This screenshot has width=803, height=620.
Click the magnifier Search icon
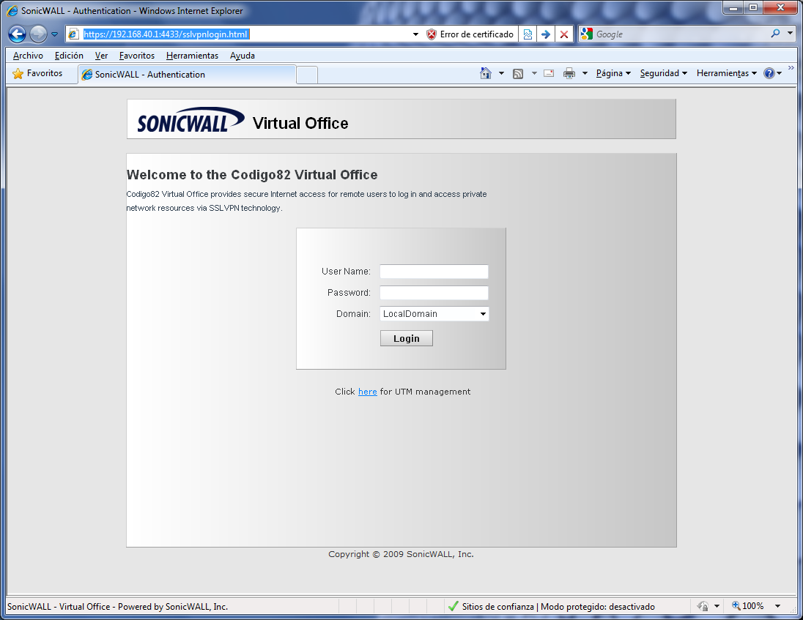point(775,34)
